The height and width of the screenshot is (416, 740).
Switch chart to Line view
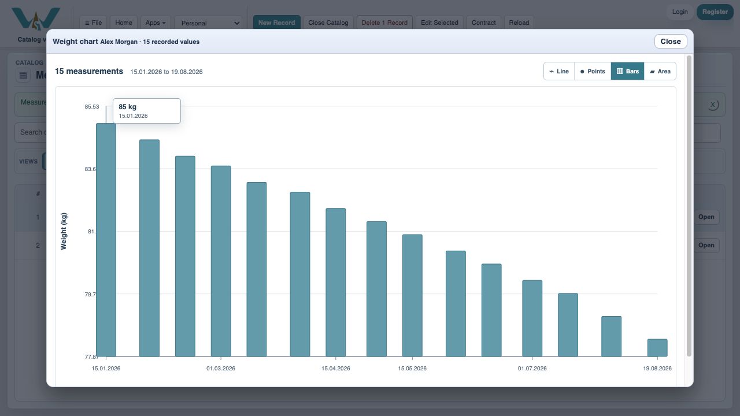click(x=559, y=71)
